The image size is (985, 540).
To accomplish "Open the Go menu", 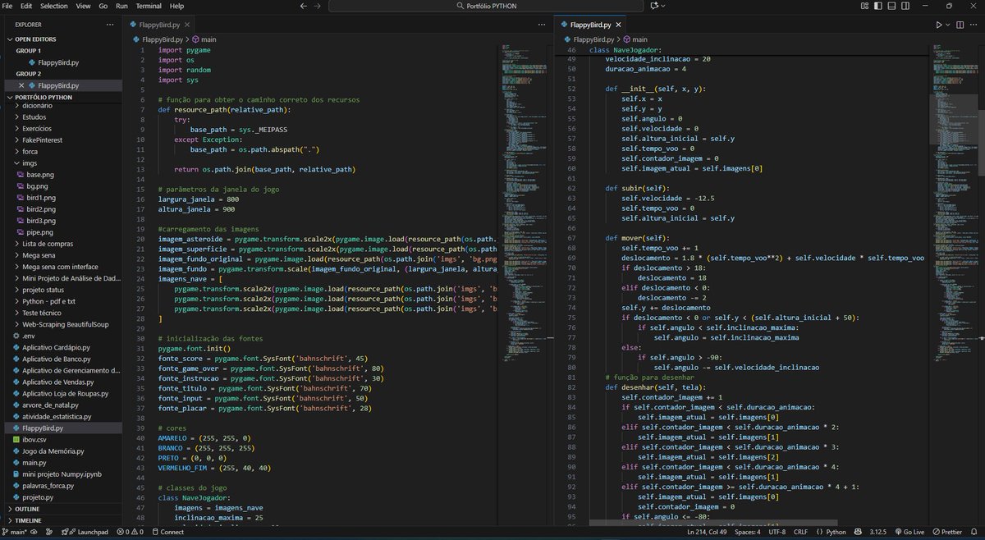I will click(x=103, y=6).
